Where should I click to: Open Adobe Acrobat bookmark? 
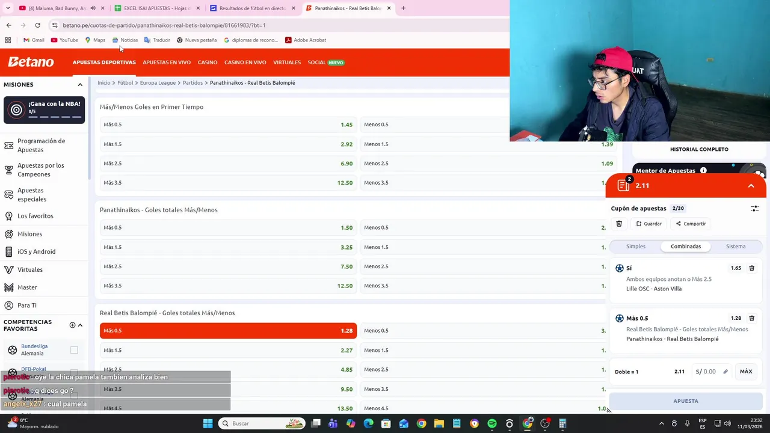(306, 40)
